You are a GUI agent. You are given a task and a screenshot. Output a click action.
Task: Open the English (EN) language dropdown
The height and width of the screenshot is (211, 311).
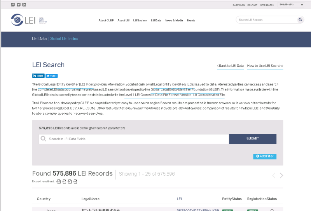click(x=291, y=5)
